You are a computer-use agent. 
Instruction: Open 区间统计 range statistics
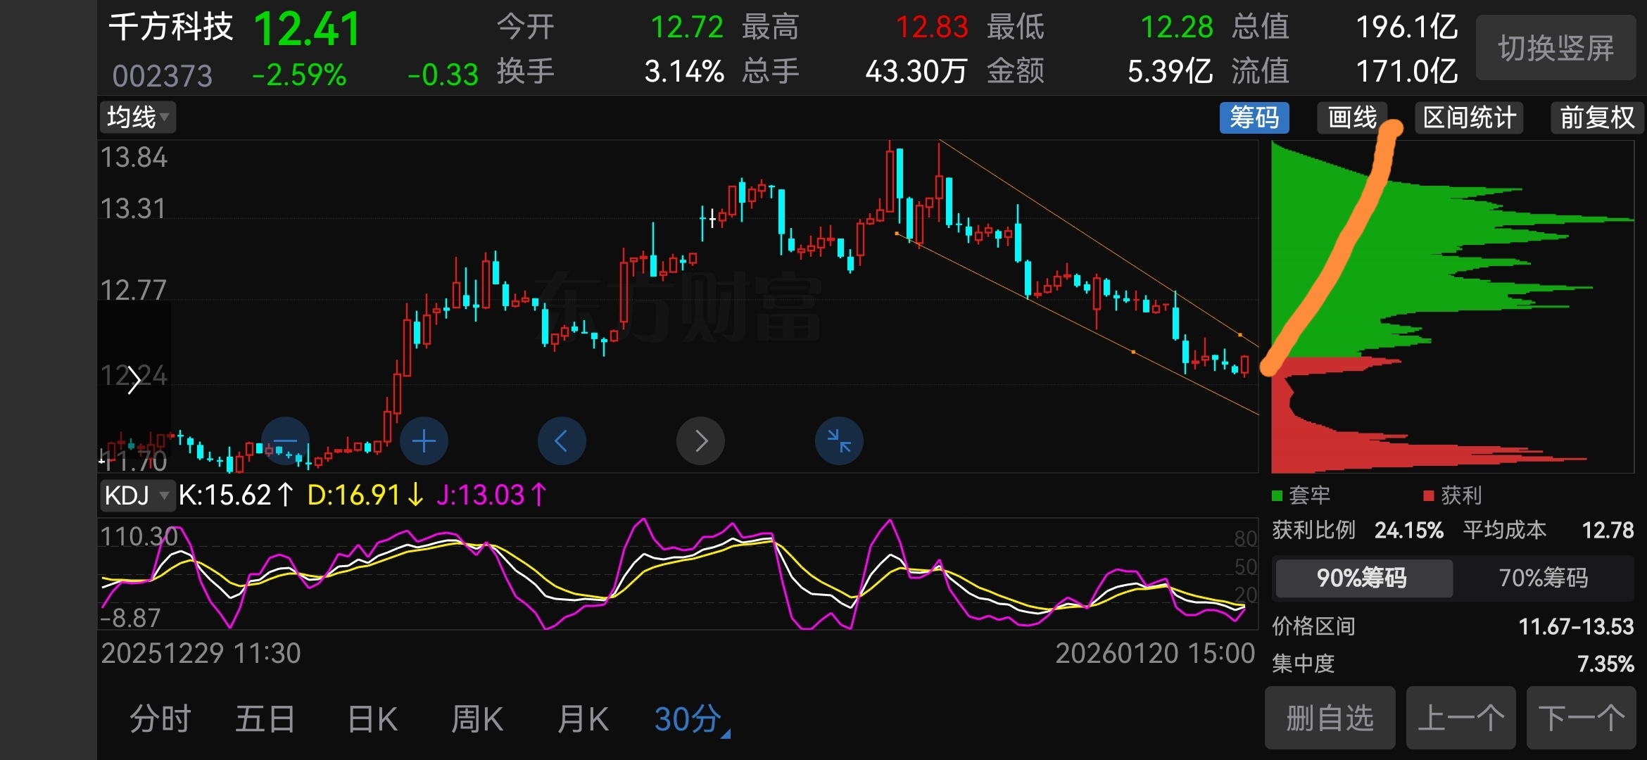(1469, 118)
